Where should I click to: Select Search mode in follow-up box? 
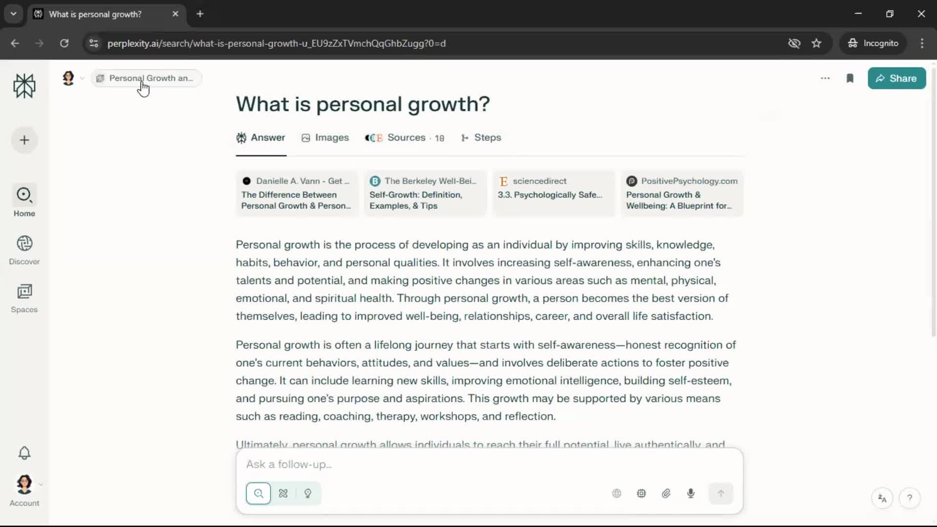point(259,493)
